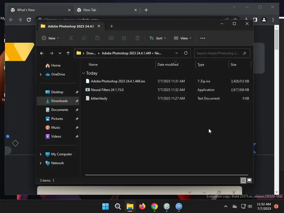Add a new File Explorer tab
This screenshot has width=284, height=213.
pos(111,26)
